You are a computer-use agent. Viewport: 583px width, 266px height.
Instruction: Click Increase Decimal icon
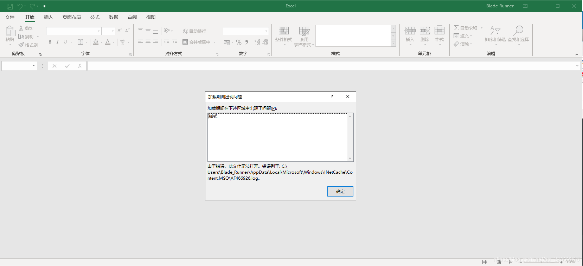tap(257, 42)
